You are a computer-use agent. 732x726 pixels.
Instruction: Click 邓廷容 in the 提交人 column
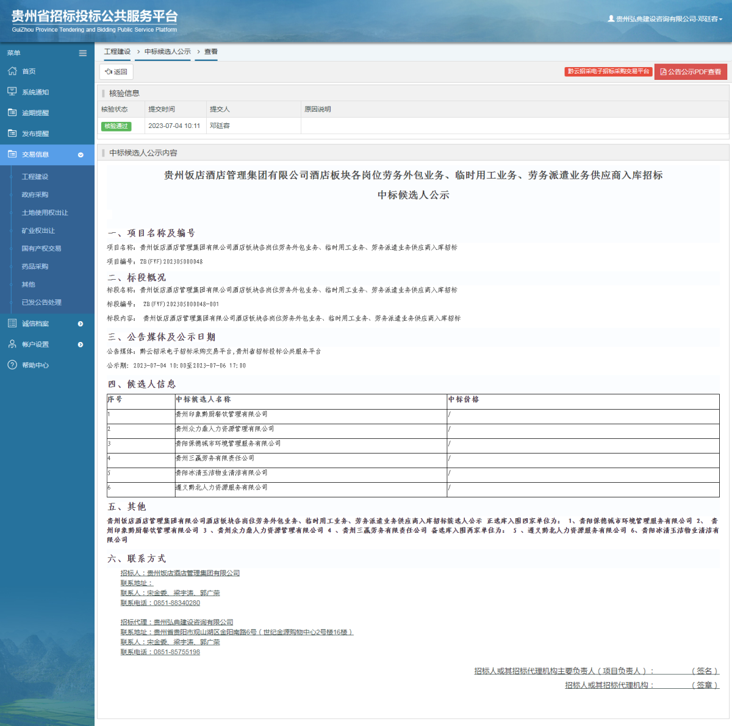[220, 126]
